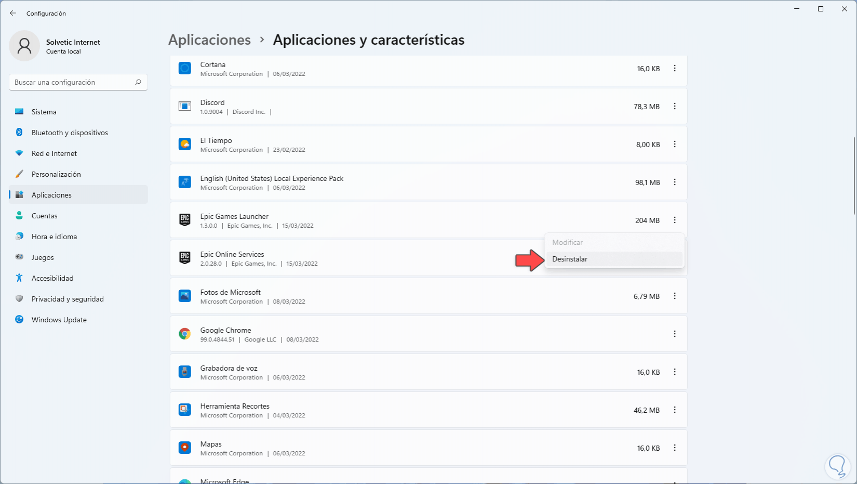Click the Grabadora de voz app name
Image resolution: width=857 pixels, height=484 pixels.
[x=229, y=368]
